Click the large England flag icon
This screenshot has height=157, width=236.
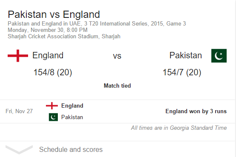[x=18, y=56]
